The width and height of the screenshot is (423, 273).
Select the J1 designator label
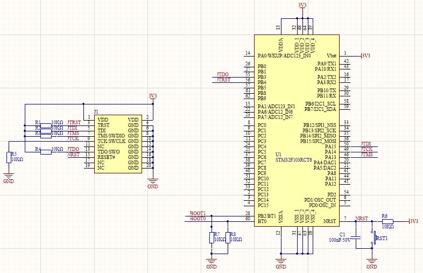point(96,112)
